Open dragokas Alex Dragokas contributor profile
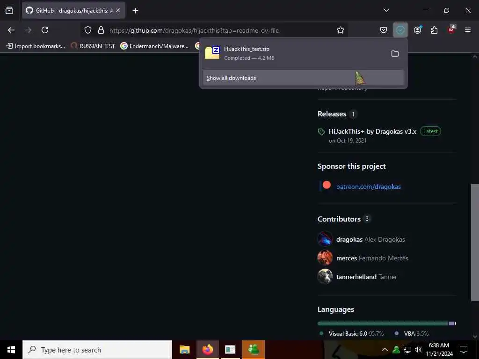Image resolution: width=479 pixels, height=359 pixels. (x=370, y=240)
